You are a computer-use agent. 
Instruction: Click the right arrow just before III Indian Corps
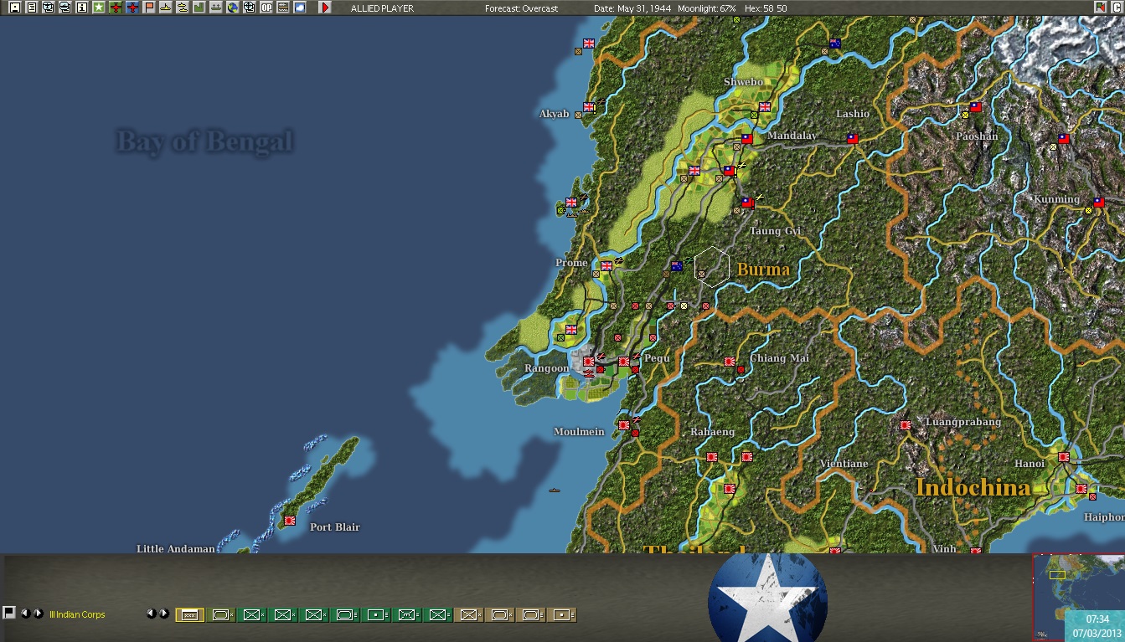click(x=39, y=614)
